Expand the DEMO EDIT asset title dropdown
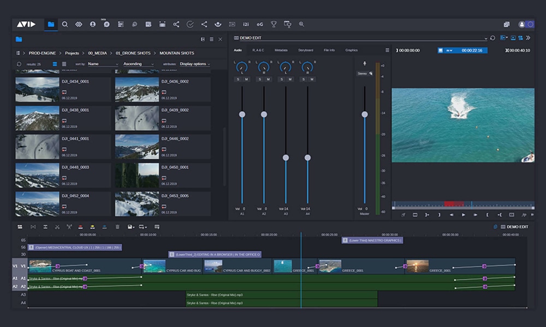546x327 pixels. point(485,38)
